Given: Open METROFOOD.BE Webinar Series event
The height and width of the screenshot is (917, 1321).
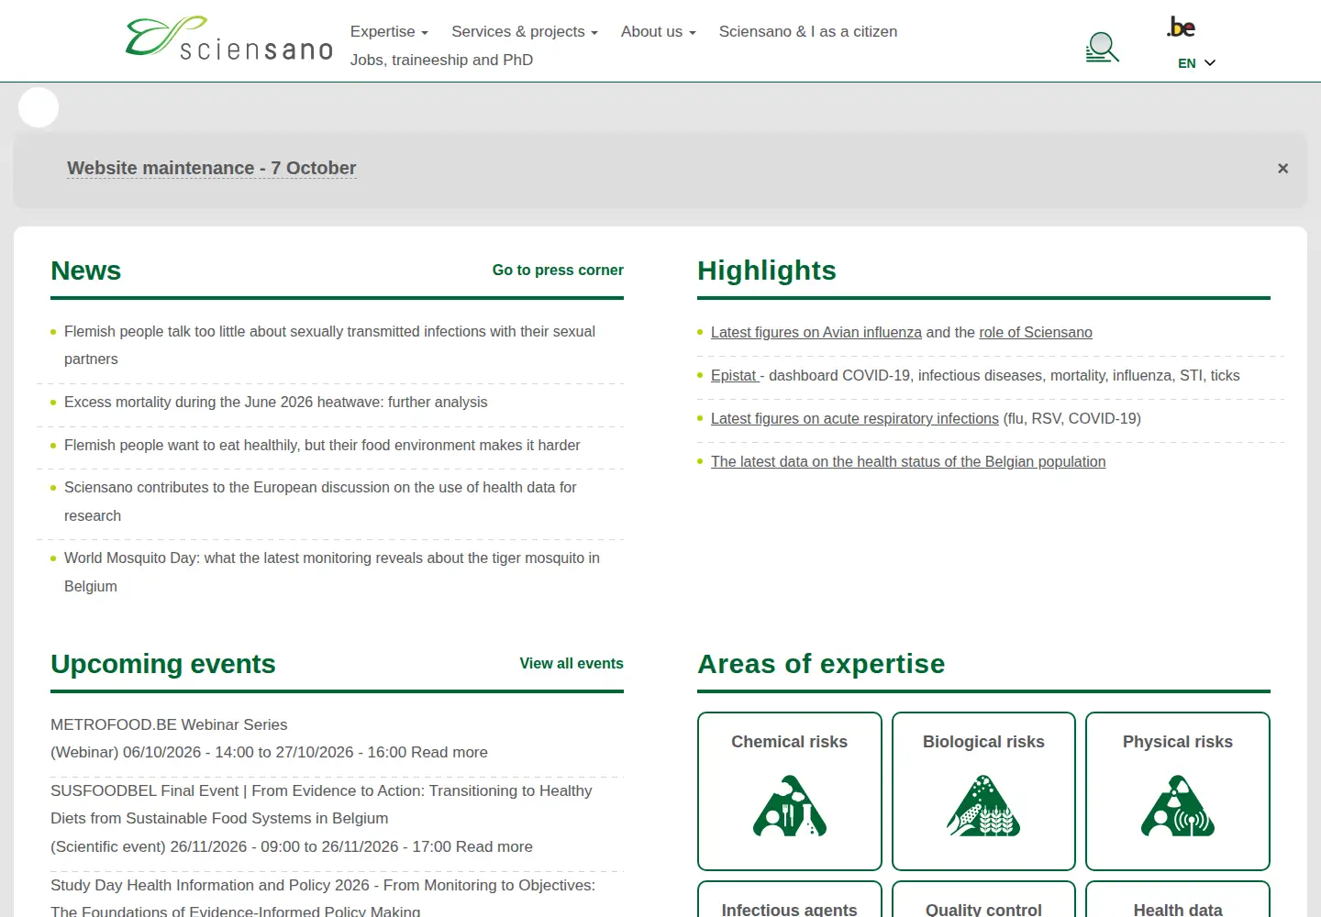Looking at the screenshot, I should click(x=169, y=724).
